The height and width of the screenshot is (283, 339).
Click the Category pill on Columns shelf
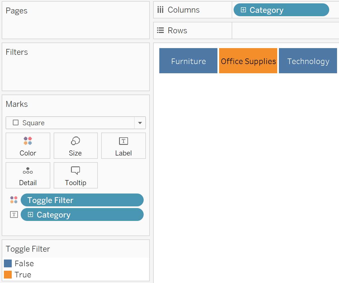tap(281, 10)
